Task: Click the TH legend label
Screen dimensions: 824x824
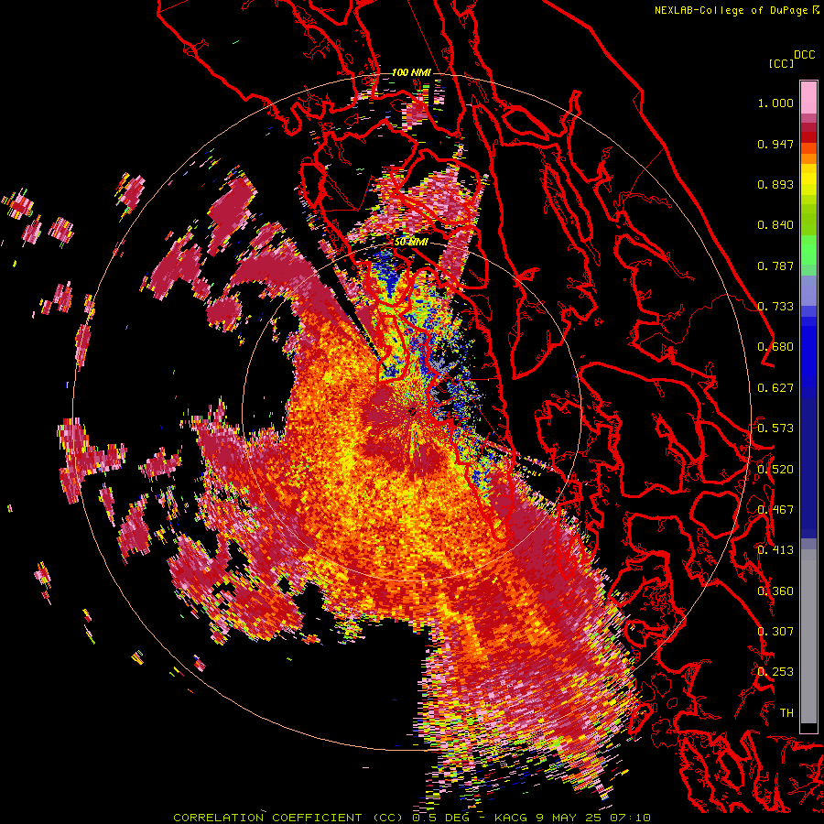Action: click(x=786, y=713)
